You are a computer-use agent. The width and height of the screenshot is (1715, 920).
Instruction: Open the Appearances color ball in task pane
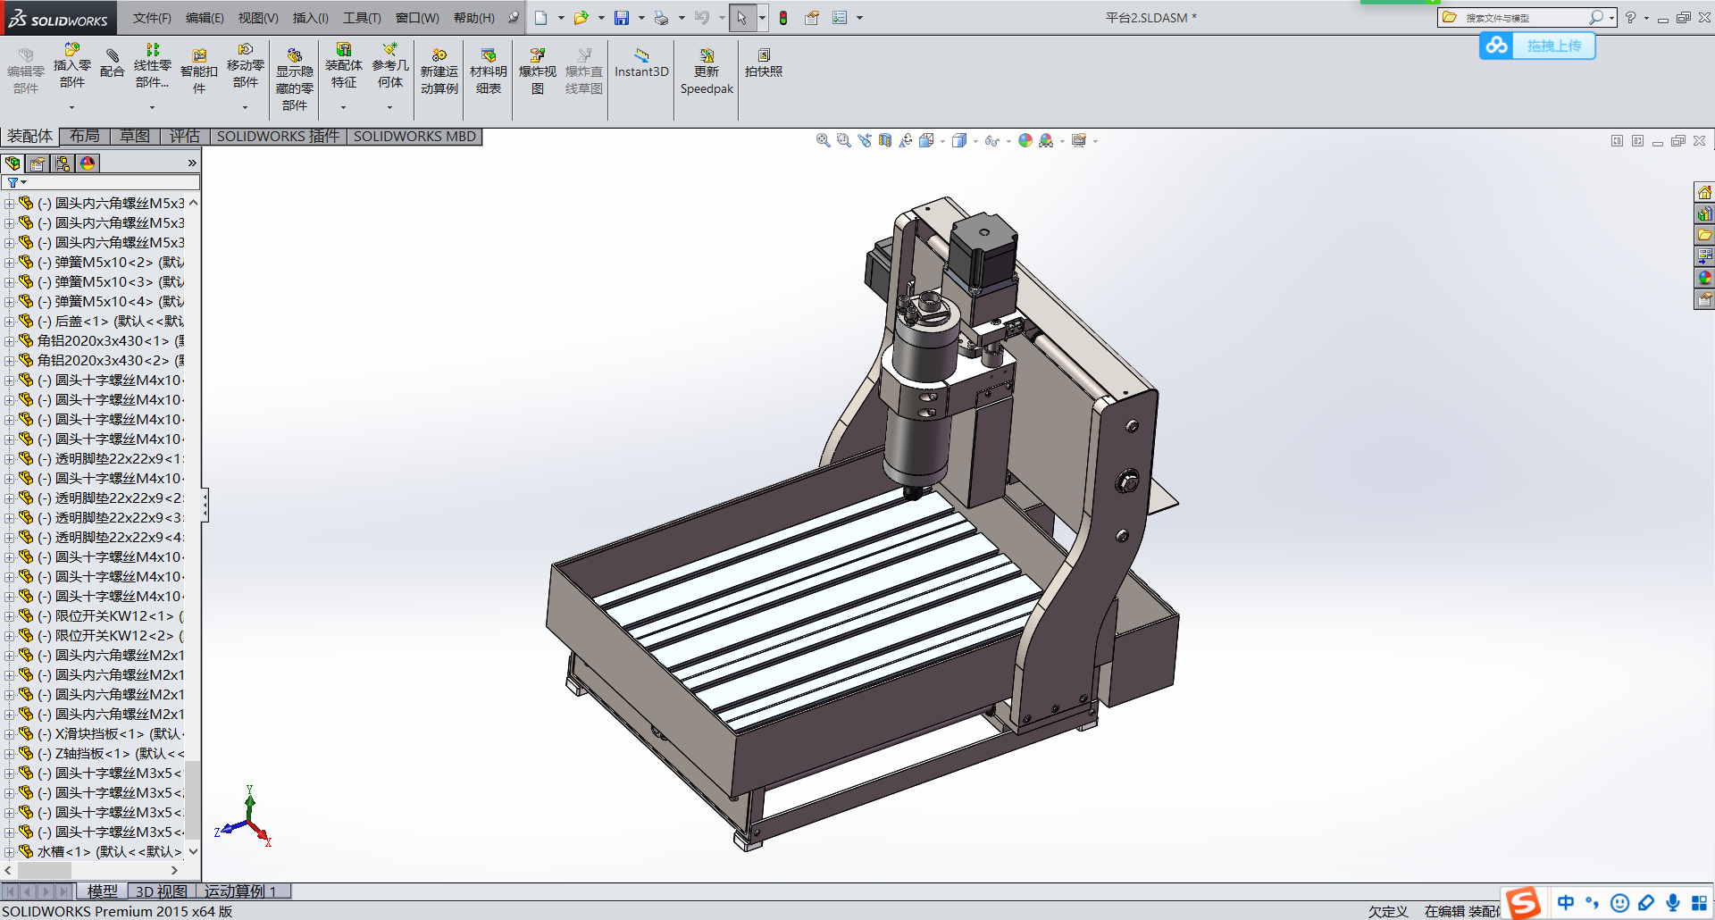pyautogui.click(x=1704, y=278)
